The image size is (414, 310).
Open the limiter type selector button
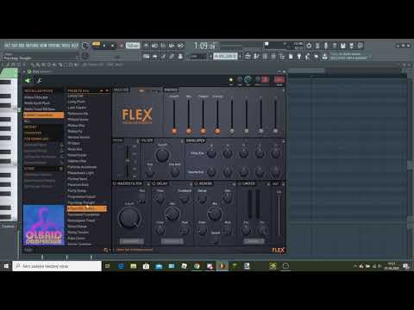pos(254,241)
